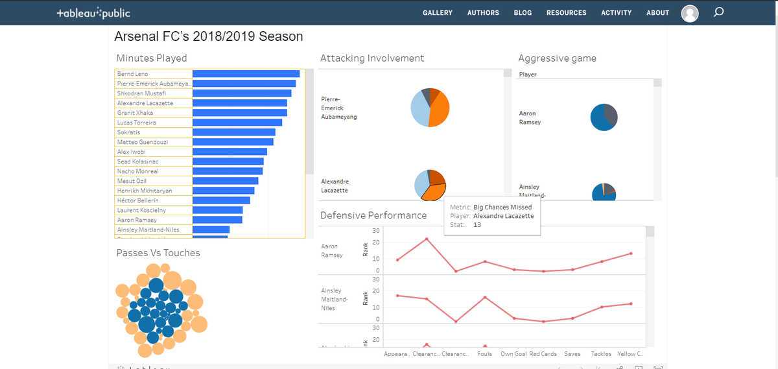Click Ainsley Maitland-Niles' Fouls data point
The height and width of the screenshot is (369, 778).
pos(484,297)
